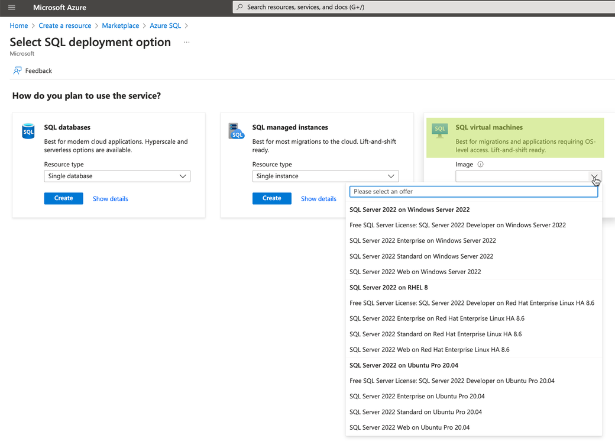Go to Home breadcrumb
The width and height of the screenshot is (615, 441).
pyautogui.click(x=19, y=25)
